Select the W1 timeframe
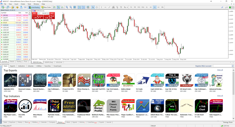The height and width of the screenshot is (127, 235). tap(158, 7)
